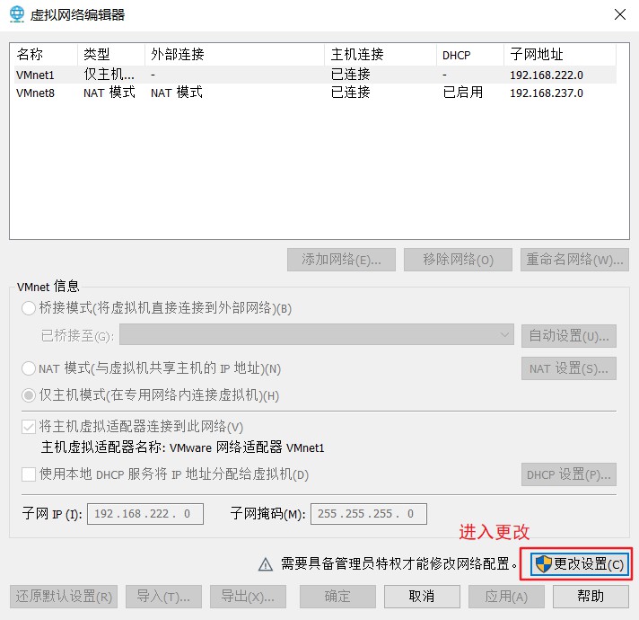Screen dimensions: 639x620
Task: Click 添加网络(E)... button
Action: point(341,260)
